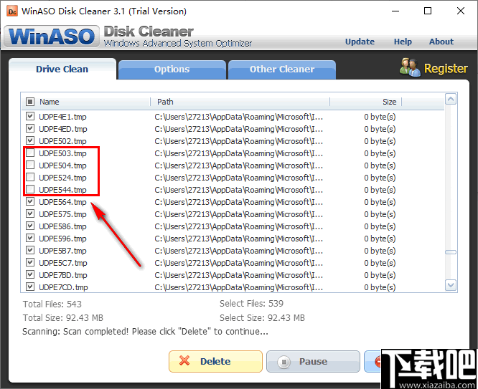Uncheck the UDPE4ED.tmp checkbox

pyautogui.click(x=30, y=128)
